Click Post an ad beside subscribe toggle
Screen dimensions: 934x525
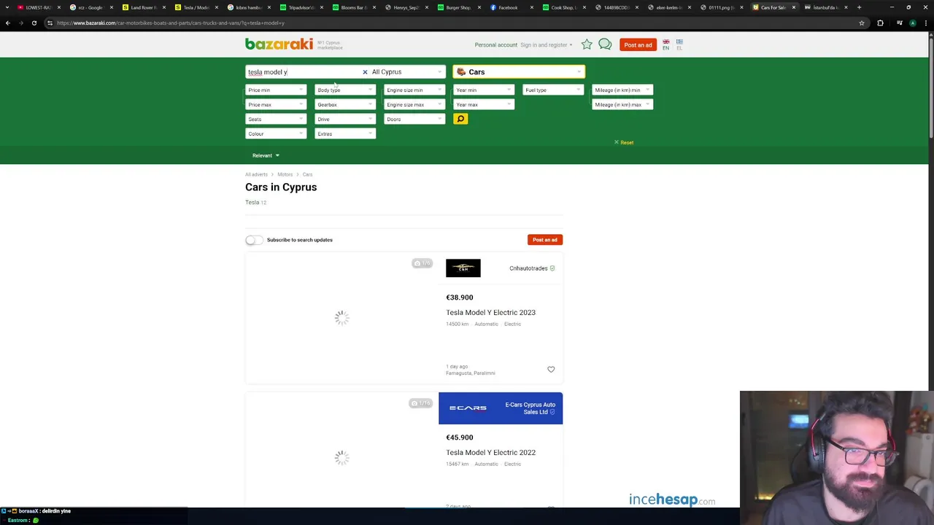click(x=545, y=240)
